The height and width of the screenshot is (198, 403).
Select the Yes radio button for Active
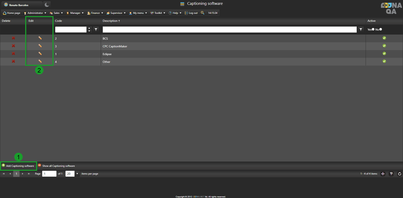(373, 29)
